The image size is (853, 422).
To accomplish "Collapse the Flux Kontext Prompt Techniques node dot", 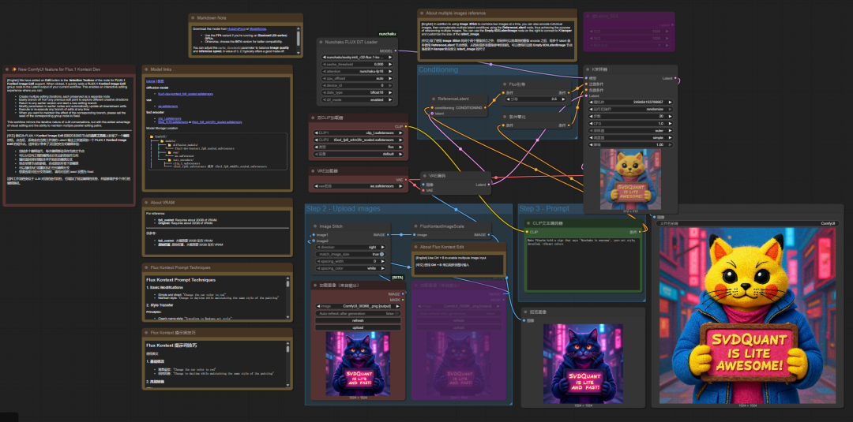I will coord(146,267).
